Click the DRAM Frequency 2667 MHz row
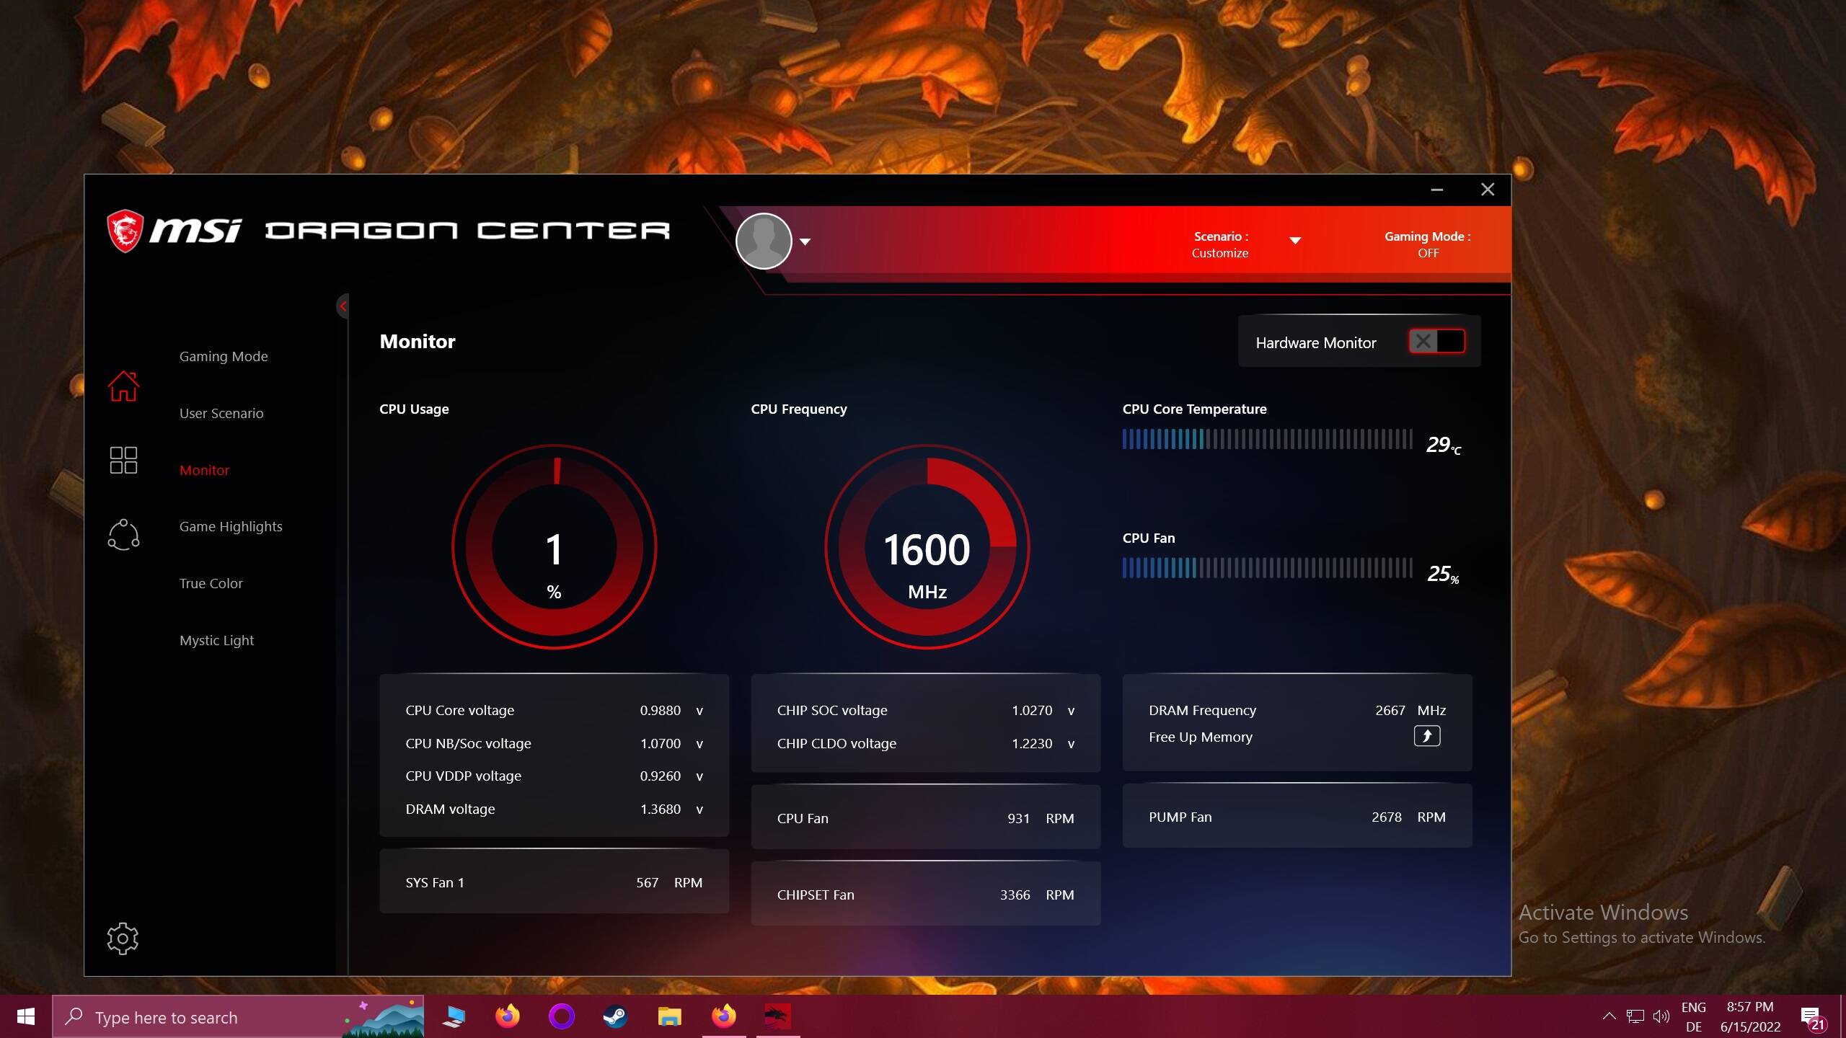 click(1297, 710)
